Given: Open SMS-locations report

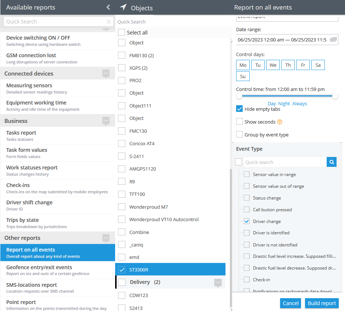Looking at the screenshot, I should [x=58, y=288].
